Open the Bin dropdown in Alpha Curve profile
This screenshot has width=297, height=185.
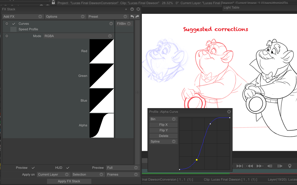(163, 119)
